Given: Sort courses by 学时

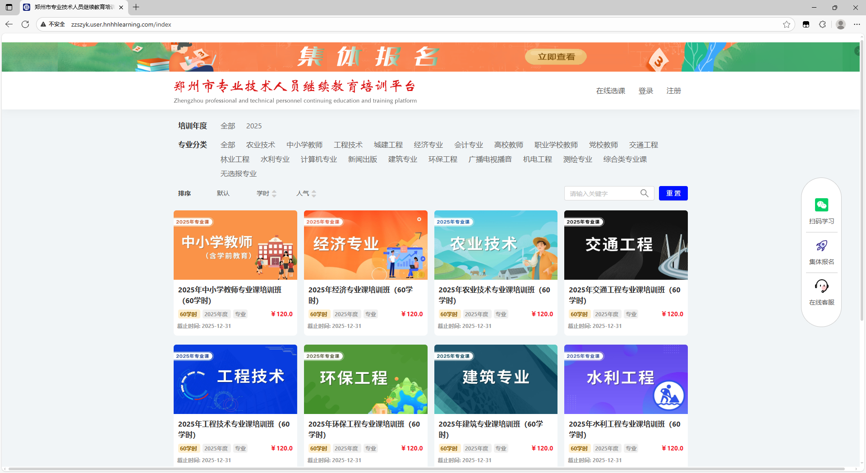Looking at the screenshot, I should point(266,193).
